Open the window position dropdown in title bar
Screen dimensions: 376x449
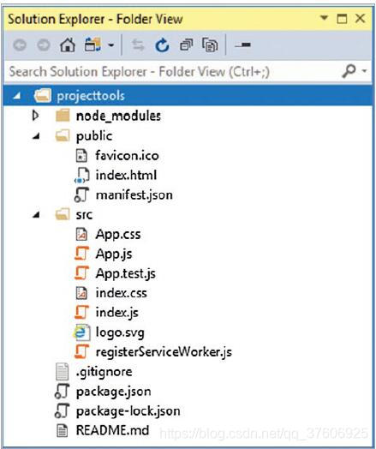(324, 18)
